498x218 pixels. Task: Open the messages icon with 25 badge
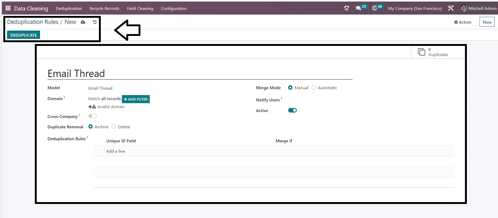pos(361,8)
